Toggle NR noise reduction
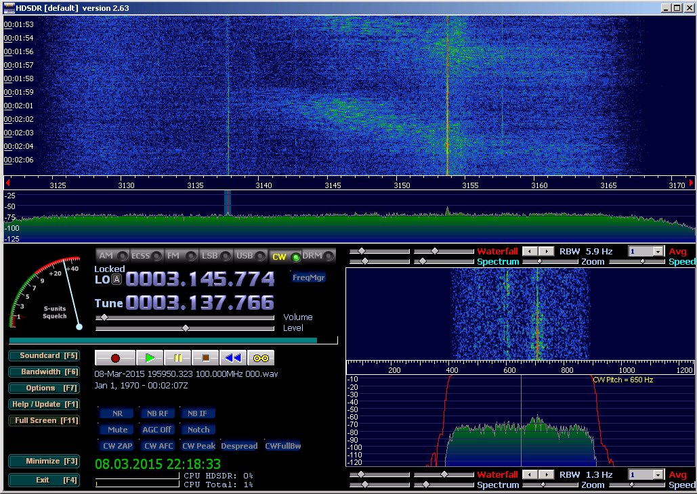Viewport: 697px width, 494px height. pos(117,413)
